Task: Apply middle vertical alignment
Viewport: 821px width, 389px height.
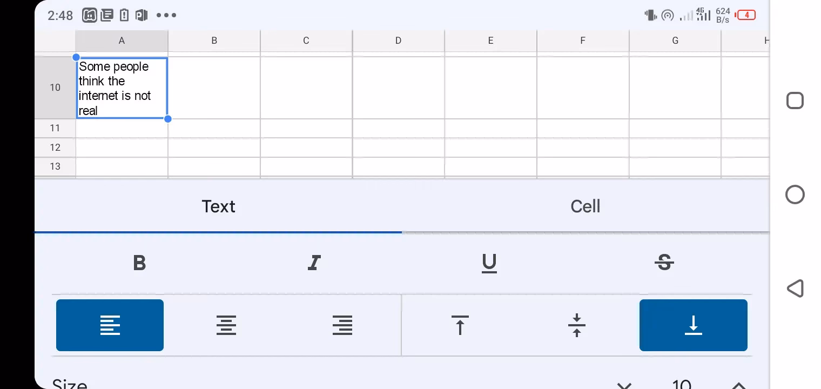Action: pyautogui.click(x=577, y=325)
